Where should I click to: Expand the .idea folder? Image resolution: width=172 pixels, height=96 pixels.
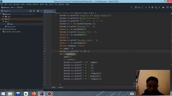[3, 17]
